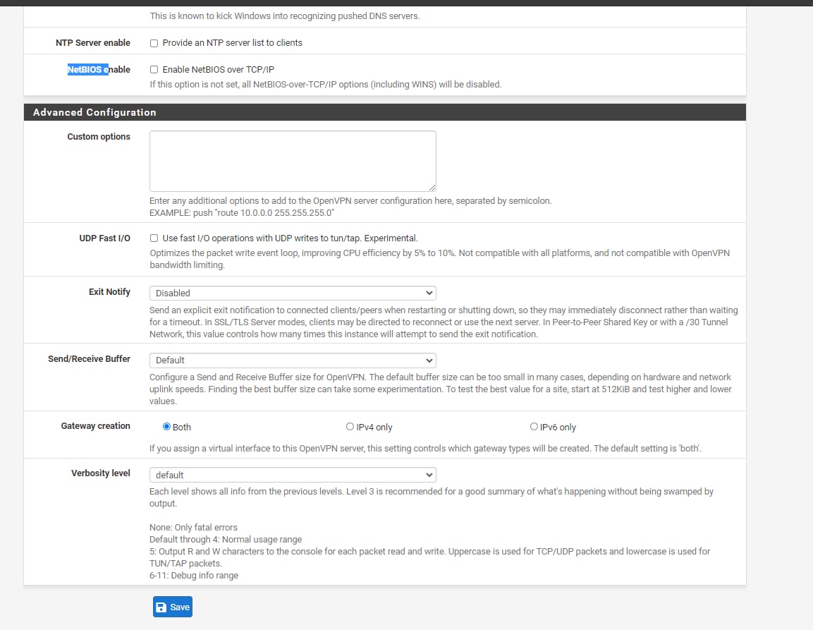Select the Both gateway creation option
Viewport: 813px width, 630px height.
coord(166,427)
